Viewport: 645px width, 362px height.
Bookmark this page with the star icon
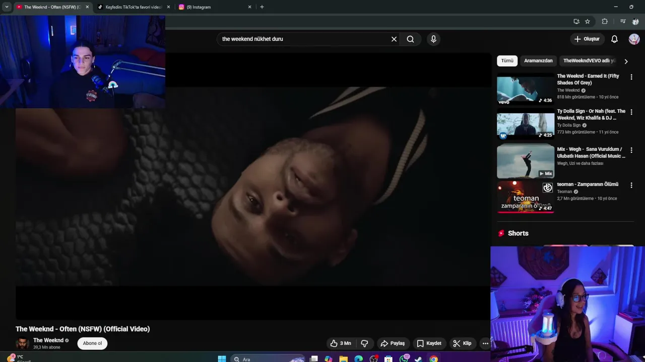588,22
